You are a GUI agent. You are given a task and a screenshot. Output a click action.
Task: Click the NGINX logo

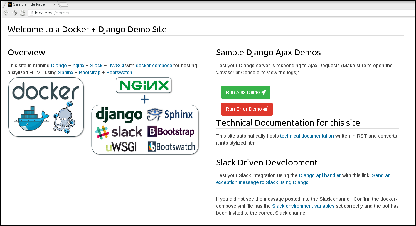point(144,85)
